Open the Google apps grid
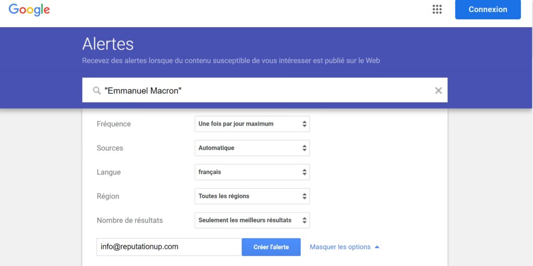This screenshot has height=266, width=533. click(x=437, y=9)
